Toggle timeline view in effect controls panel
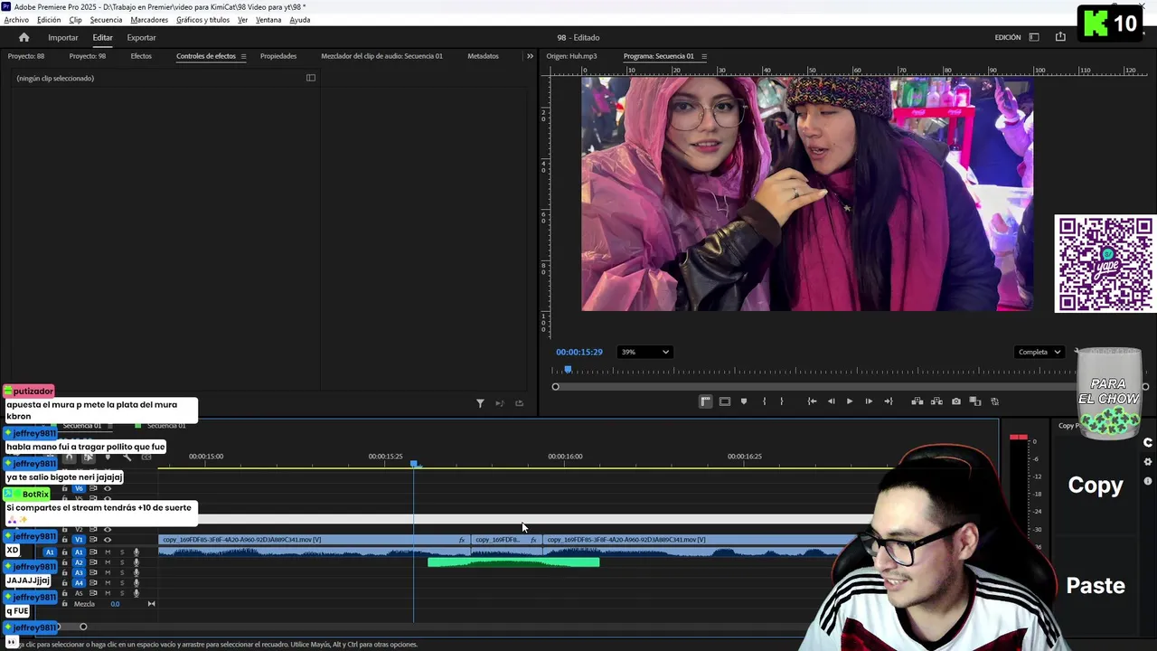 pyautogui.click(x=311, y=78)
